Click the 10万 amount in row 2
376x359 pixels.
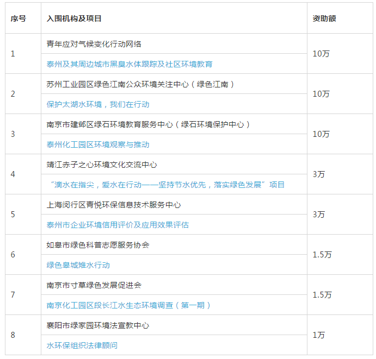coord(321,94)
